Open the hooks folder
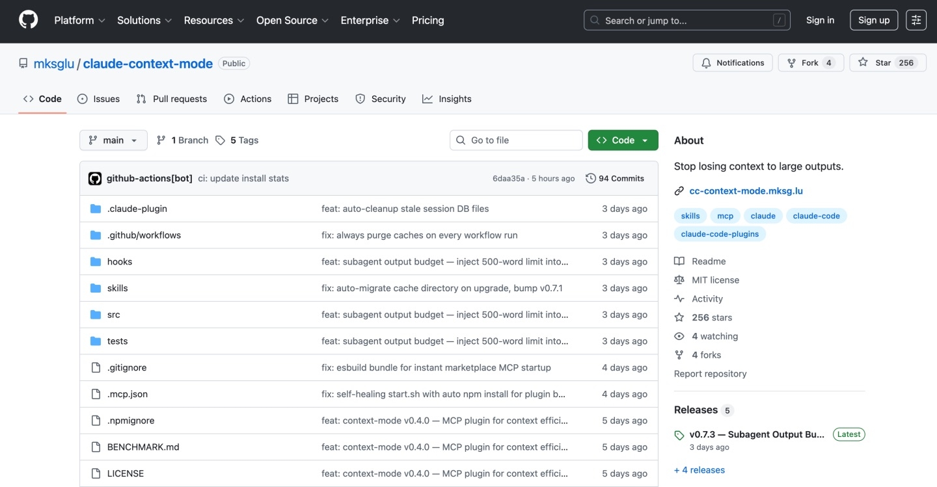The image size is (937, 487). click(x=120, y=261)
